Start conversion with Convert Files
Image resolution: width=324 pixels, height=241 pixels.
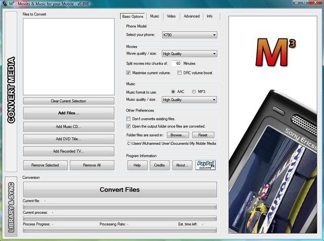(x=120, y=189)
